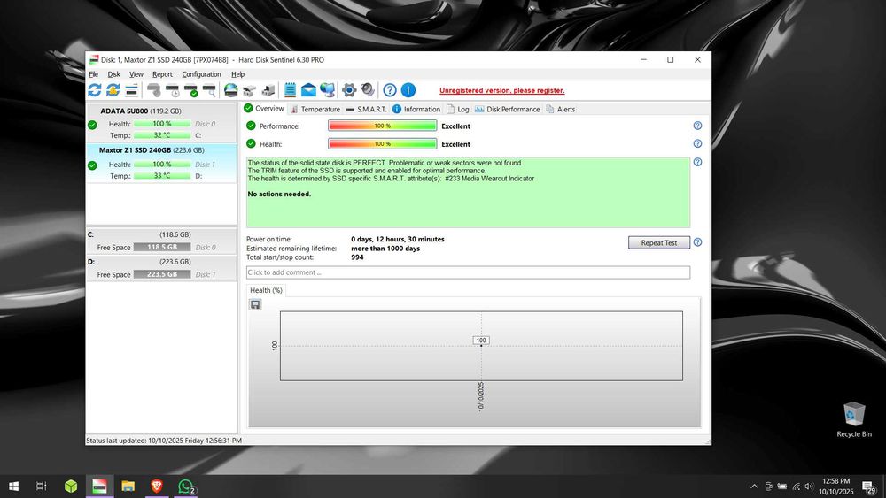This screenshot has width=886, height=498.
Task: Switch to the S.M.A.R.T. tab
Action: (366, 109)
